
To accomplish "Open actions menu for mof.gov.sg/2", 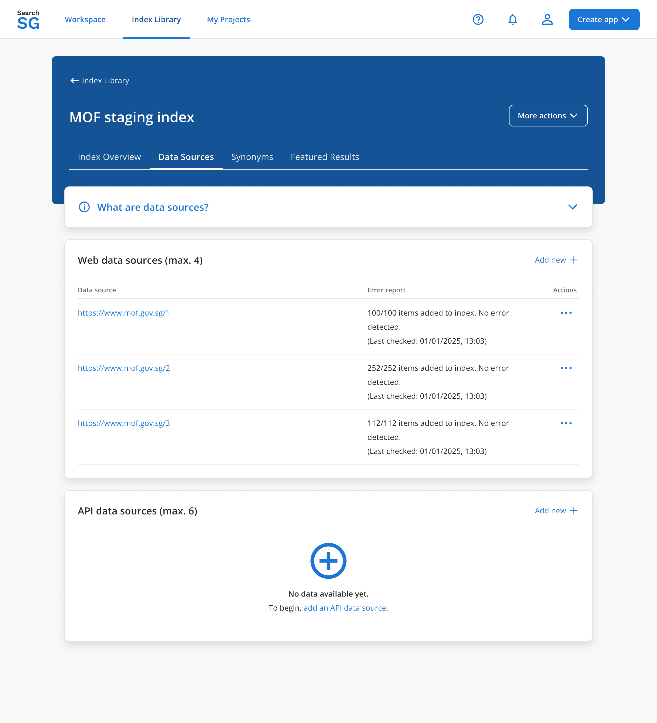I will (x=566, y=368).
